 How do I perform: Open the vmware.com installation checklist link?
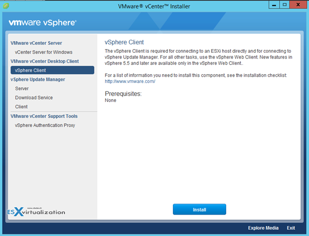coord(130,81)
